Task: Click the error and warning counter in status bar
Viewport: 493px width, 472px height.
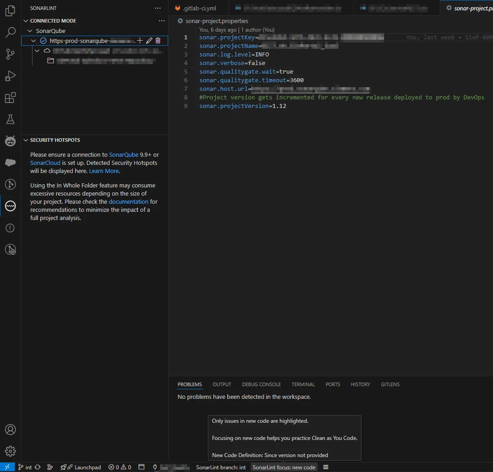Action: pos(120,467)
